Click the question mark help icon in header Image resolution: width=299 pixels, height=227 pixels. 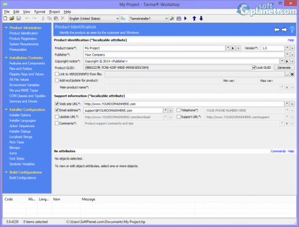pyautogui.click(x=292, y=30)
